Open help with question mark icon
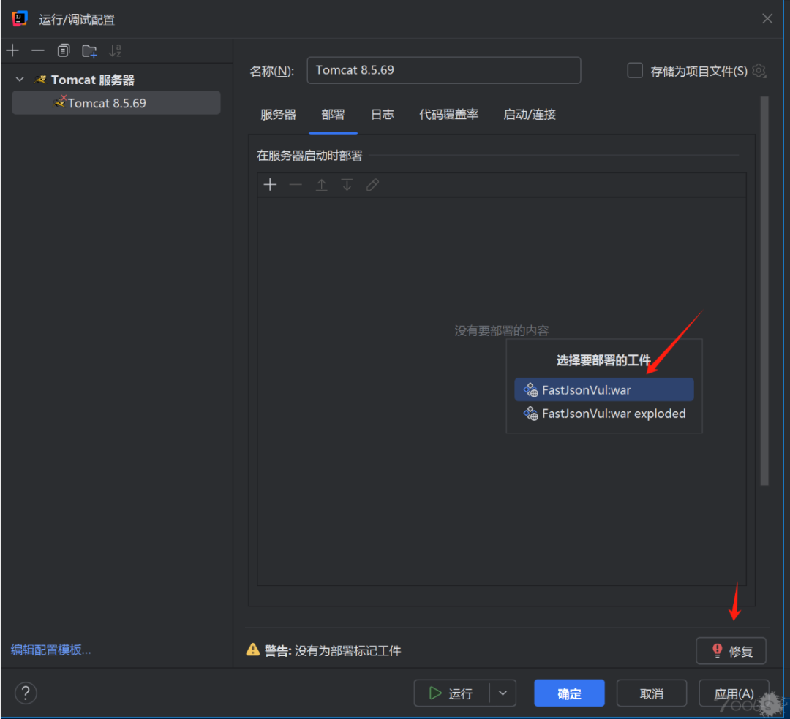Image resolution: width=790 pixels, height=719 pixels. pos(26,693)
